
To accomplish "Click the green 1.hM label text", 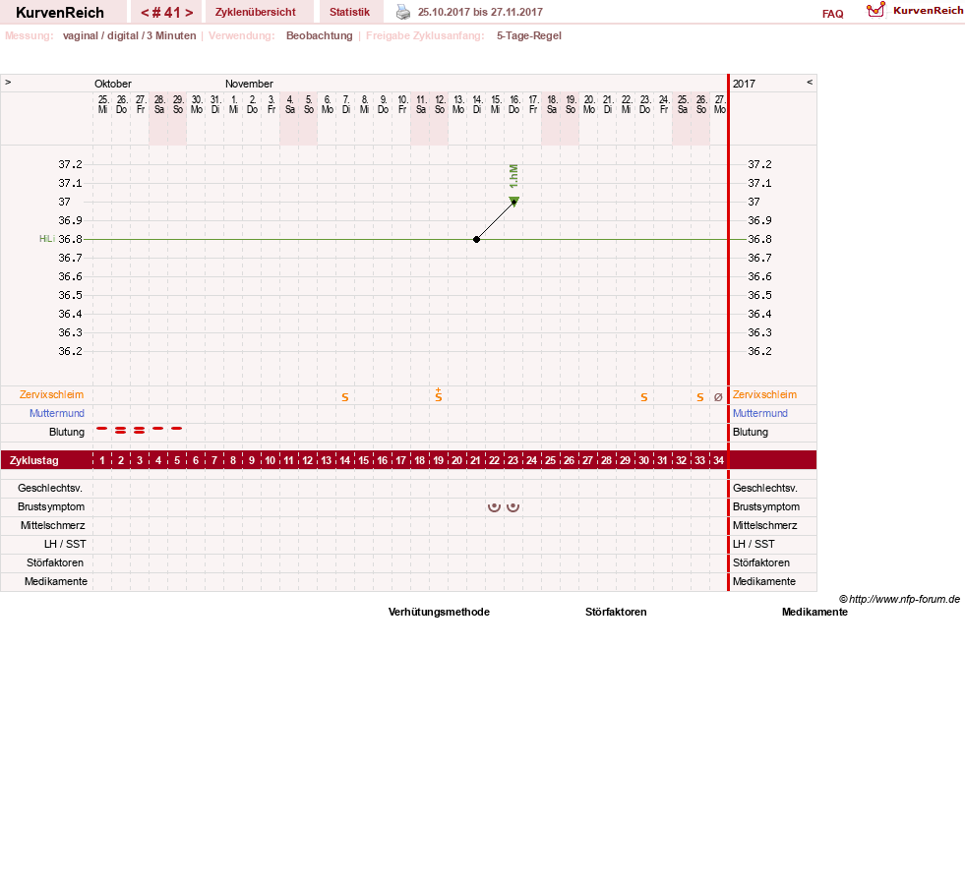I will click(513, 176).
